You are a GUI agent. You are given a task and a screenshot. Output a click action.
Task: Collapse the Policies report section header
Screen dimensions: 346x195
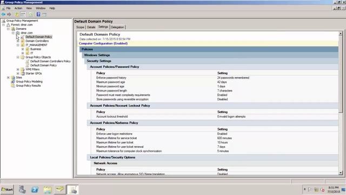point(209,49)
